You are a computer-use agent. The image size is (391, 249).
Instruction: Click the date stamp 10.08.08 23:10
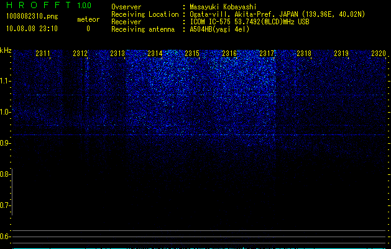(32, 29)
